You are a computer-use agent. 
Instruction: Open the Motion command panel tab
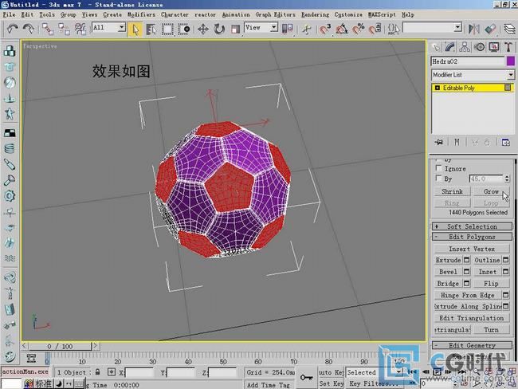(479, 47)
